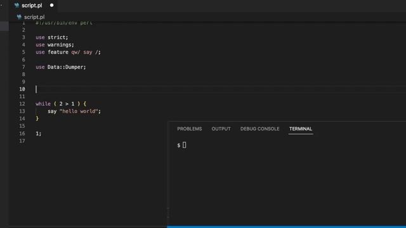Click 'Data::Dumper' on line 7
Image resolution: width=406 pixels, height=228 pixels.
click(65, 67)
